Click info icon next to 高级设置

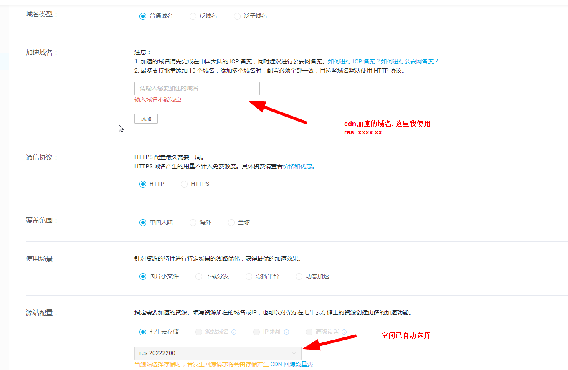(344, 332)
